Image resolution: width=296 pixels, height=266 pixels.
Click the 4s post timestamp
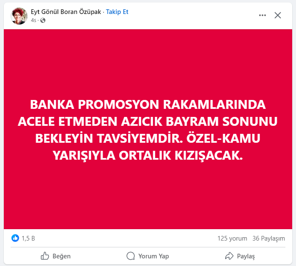click(34, 20)
